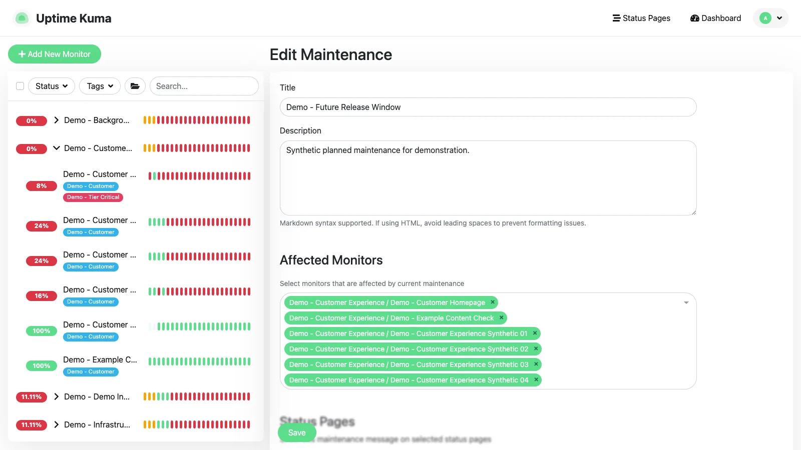
Task: Click the Demo - Customer tag on the 8% monitor
Action: 91,186
